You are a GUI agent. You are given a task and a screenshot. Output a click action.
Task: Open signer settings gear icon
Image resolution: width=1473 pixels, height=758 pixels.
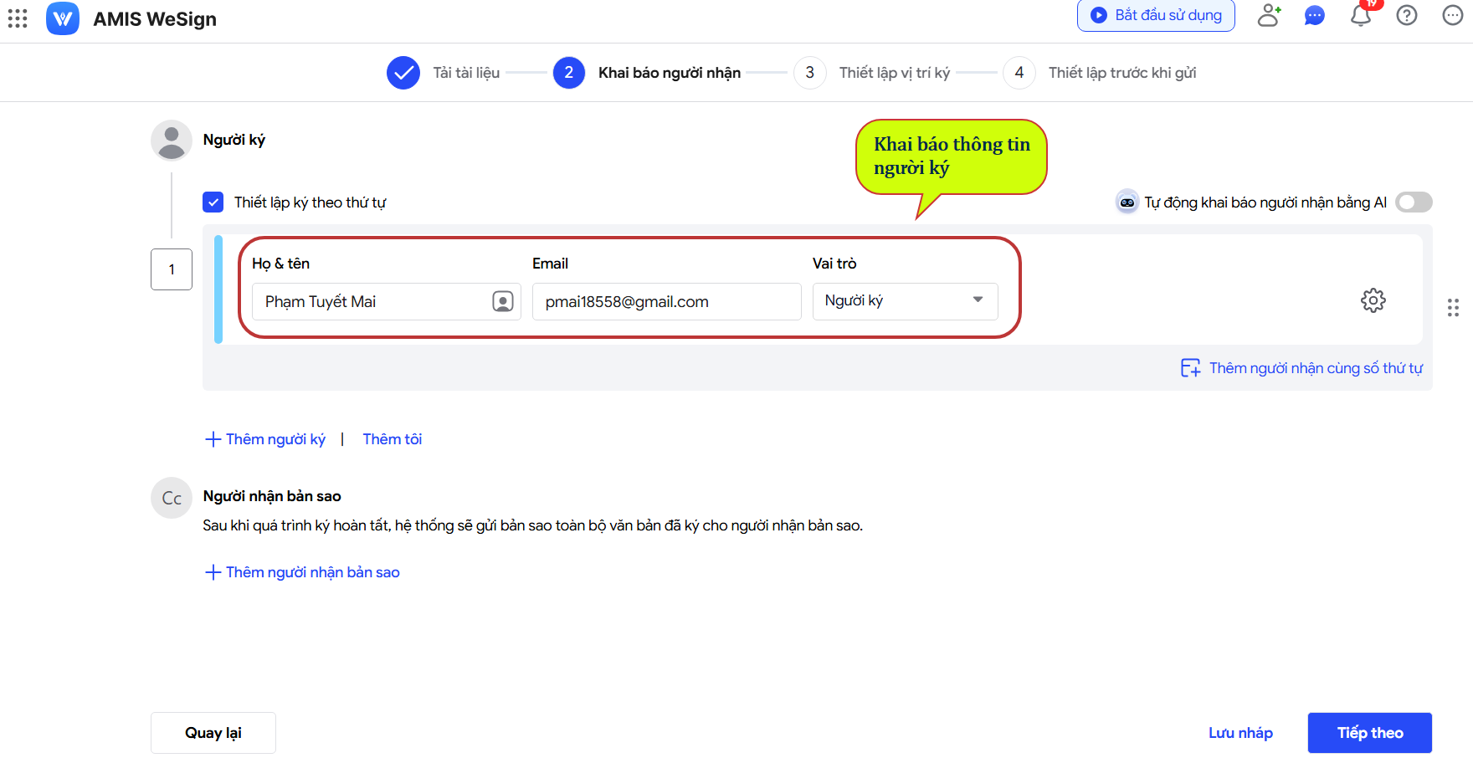click(1373, 300)
